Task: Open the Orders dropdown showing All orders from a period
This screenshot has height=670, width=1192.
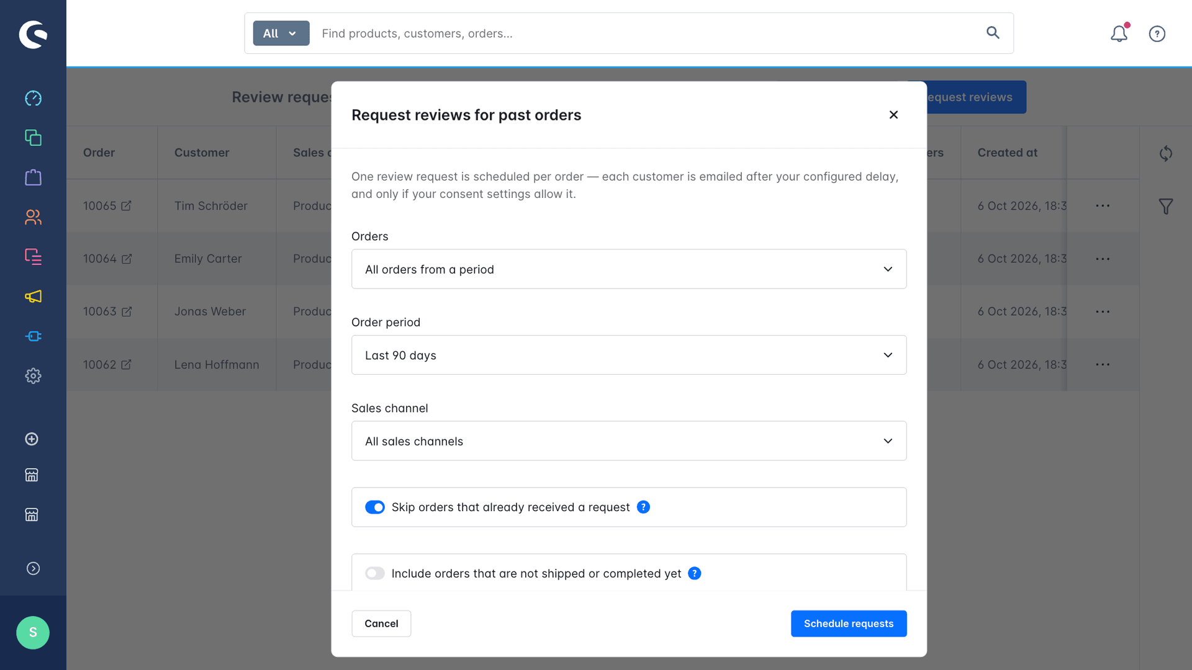Action: pos(629,269)
